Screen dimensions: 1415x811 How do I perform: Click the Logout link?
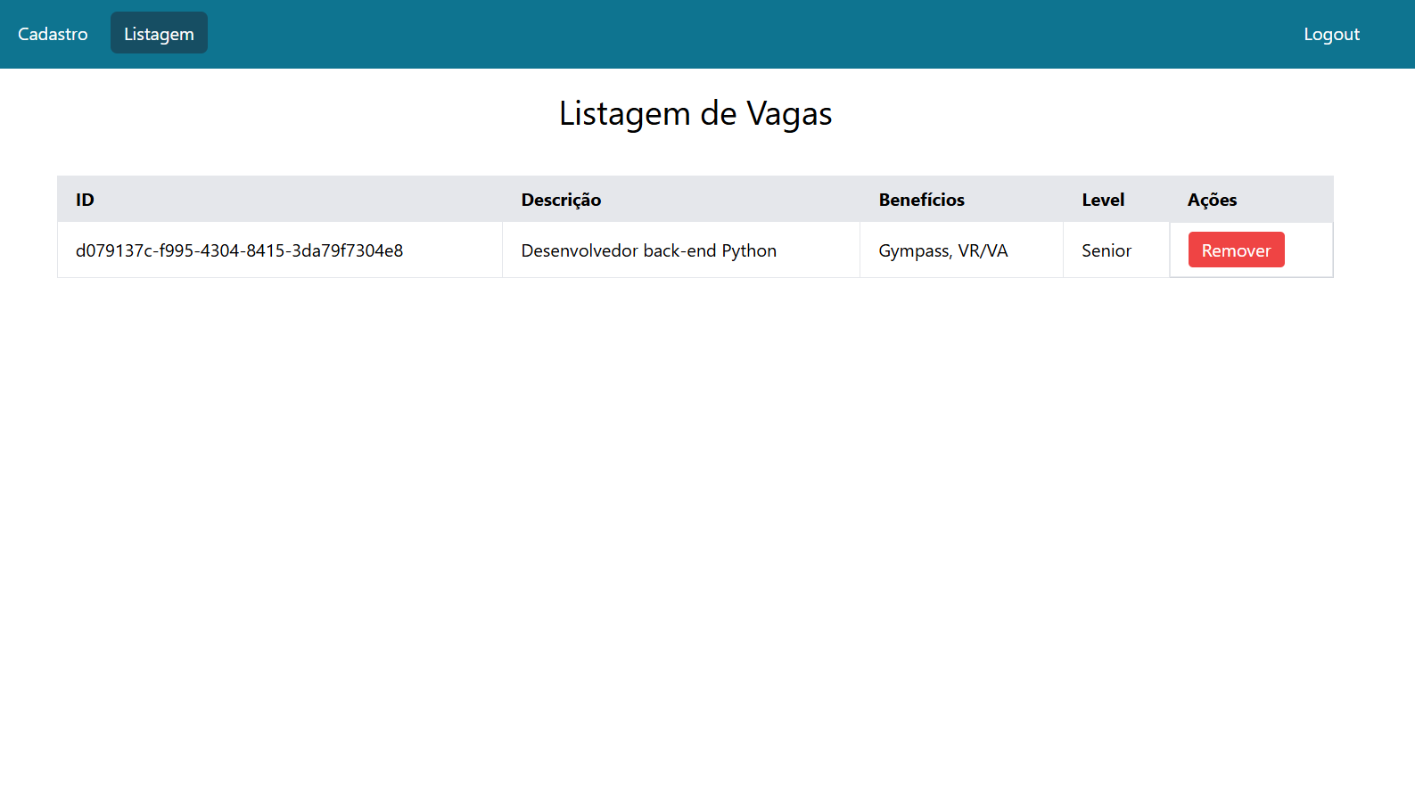1331,34
